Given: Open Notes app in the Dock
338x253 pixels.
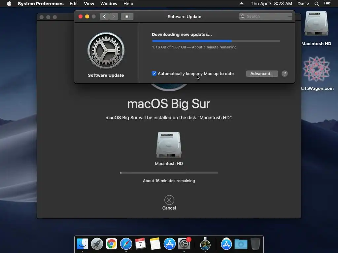Looking at the screenshot, I should pos(155,244).
